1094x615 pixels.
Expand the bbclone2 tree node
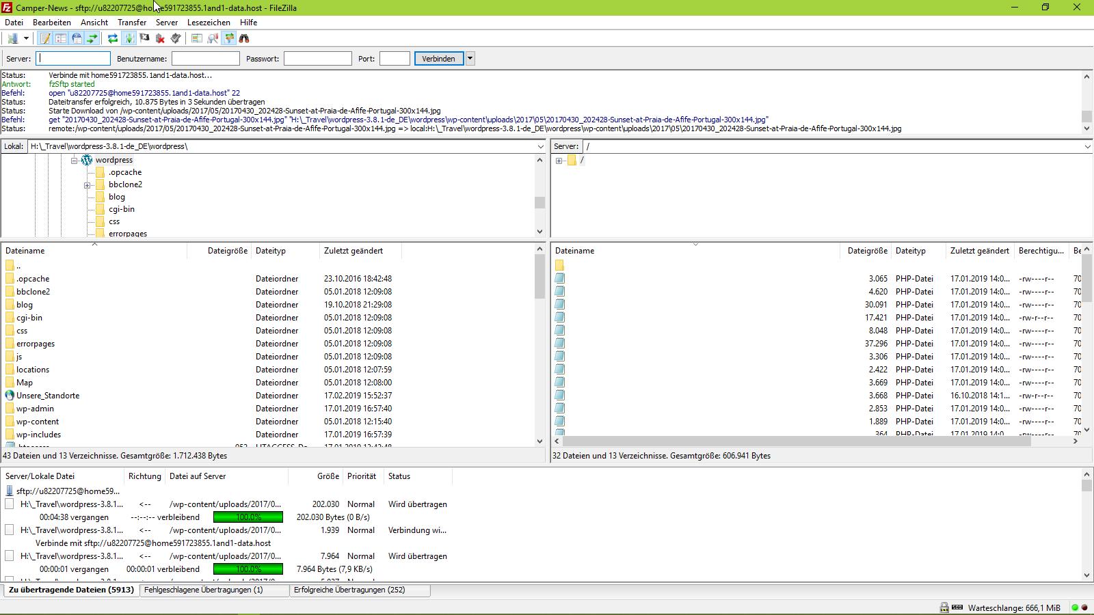coord(88,185)
